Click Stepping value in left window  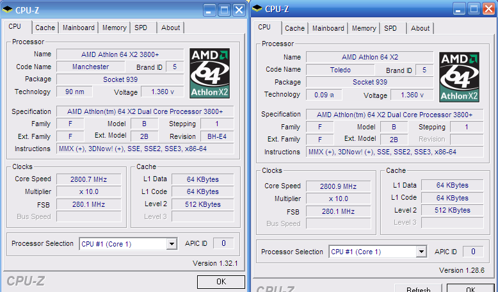(217, 124)
